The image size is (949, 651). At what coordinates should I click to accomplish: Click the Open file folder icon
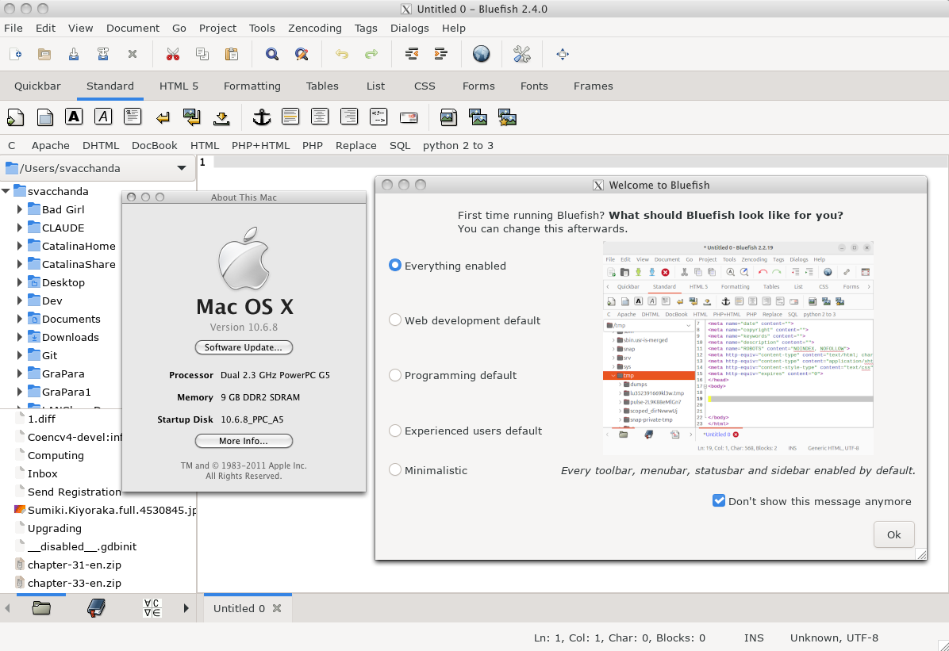(x=44, y=55)
